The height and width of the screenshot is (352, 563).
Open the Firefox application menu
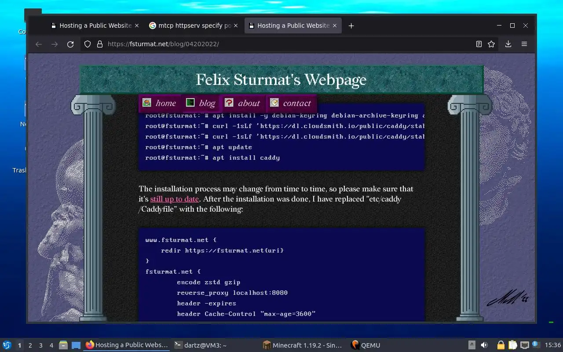pyautogui.click(x=524, y=44)
